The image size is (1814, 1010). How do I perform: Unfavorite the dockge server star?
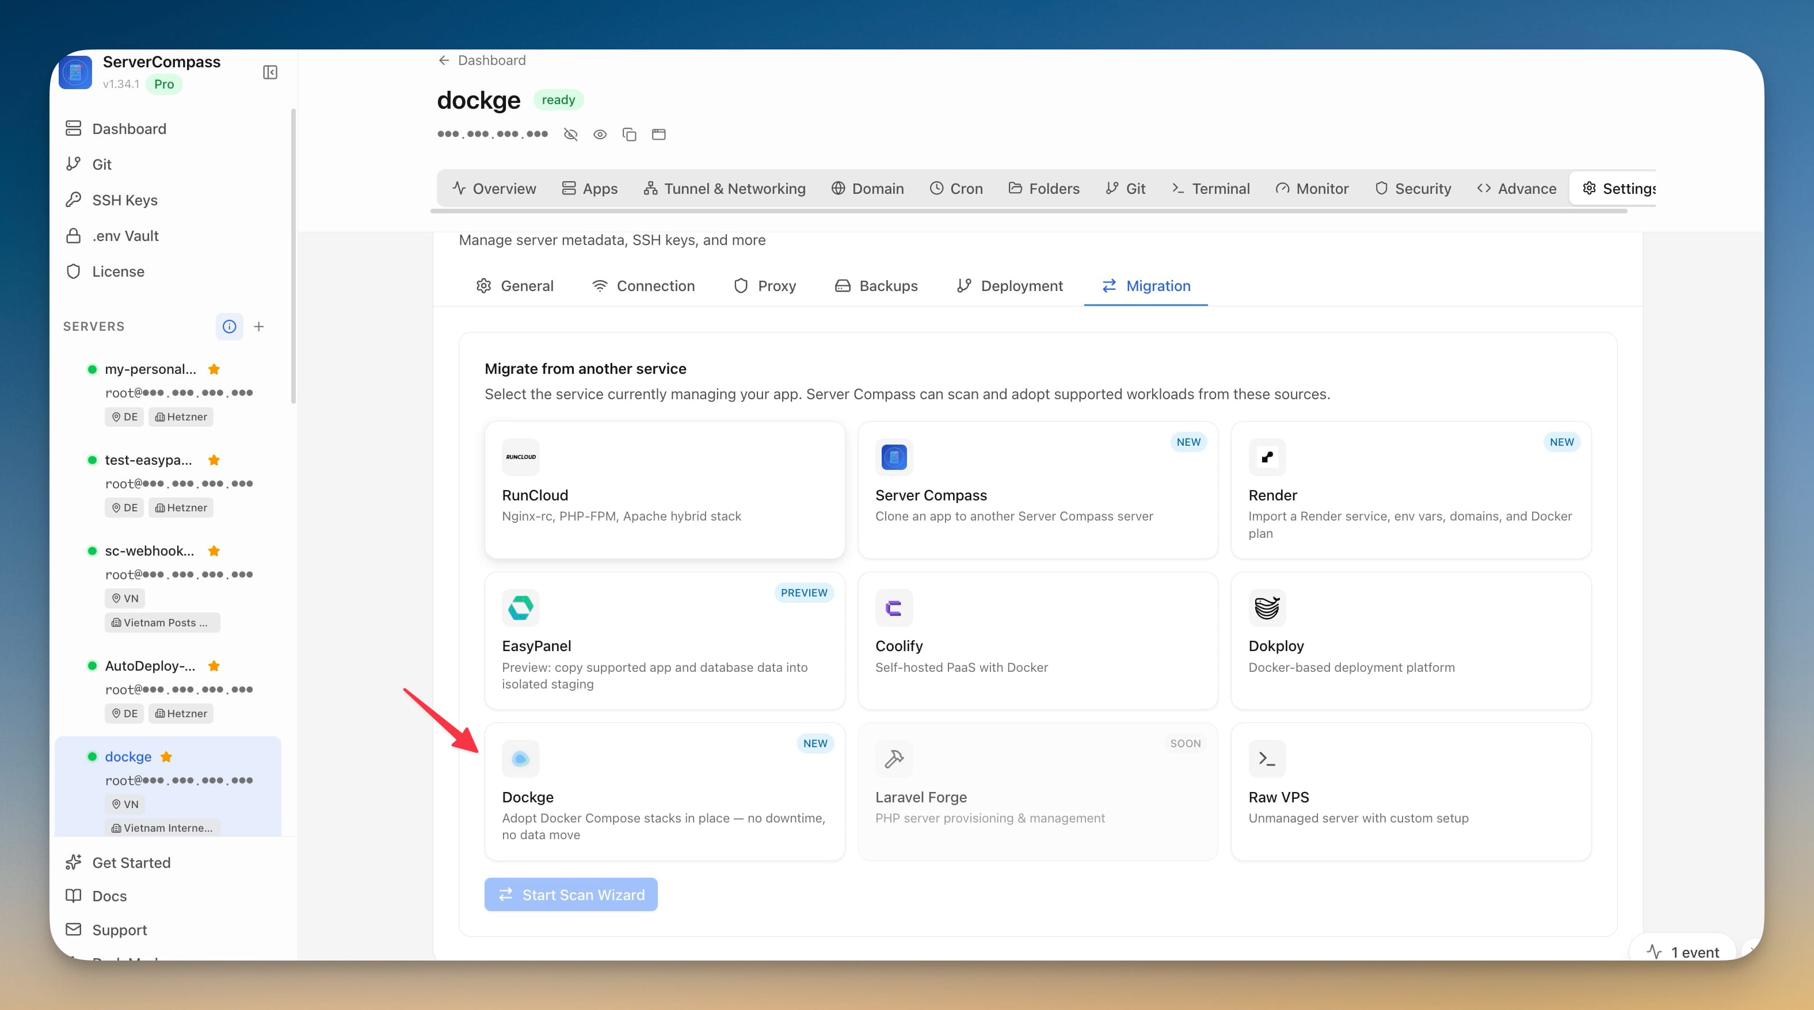[166, 756]
